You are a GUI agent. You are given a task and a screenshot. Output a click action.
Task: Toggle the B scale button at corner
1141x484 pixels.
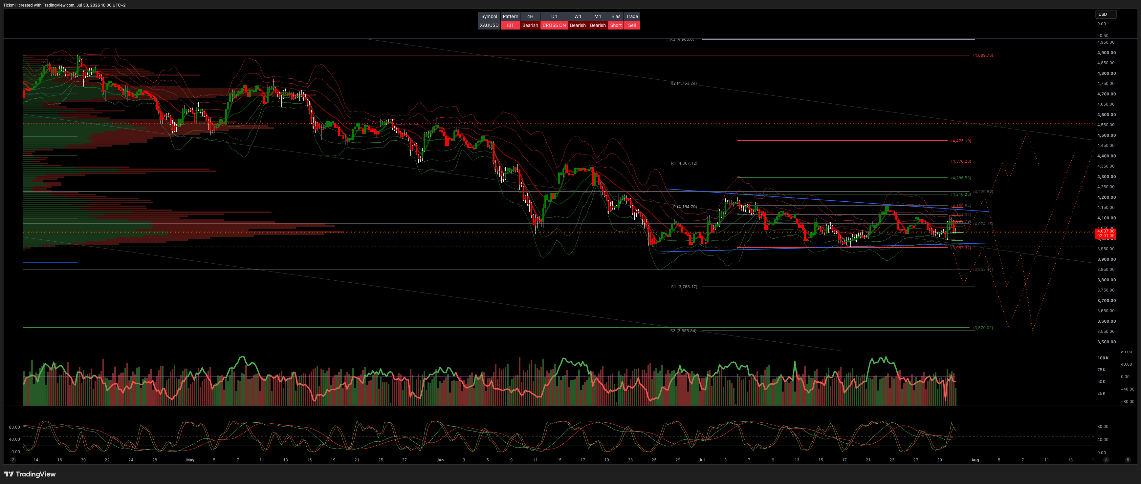click(1128, 460)
